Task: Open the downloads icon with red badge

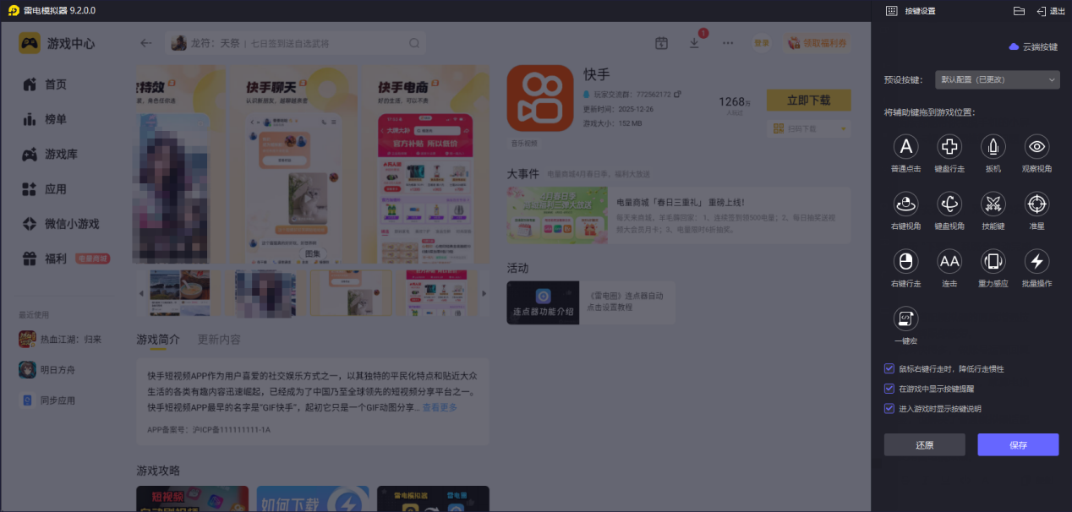Action: 695,42
